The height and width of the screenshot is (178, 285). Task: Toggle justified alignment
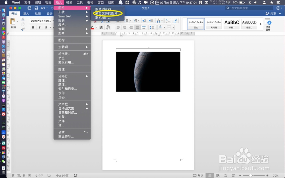point(138,27)
